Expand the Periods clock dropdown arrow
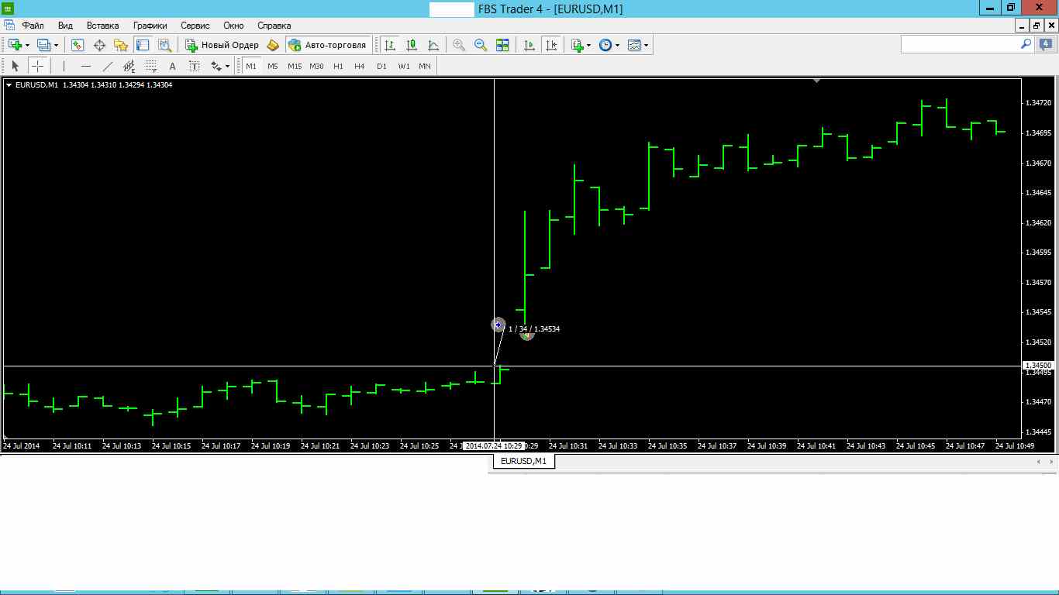This screenshot has height=595, width=1059. point(617,46)
